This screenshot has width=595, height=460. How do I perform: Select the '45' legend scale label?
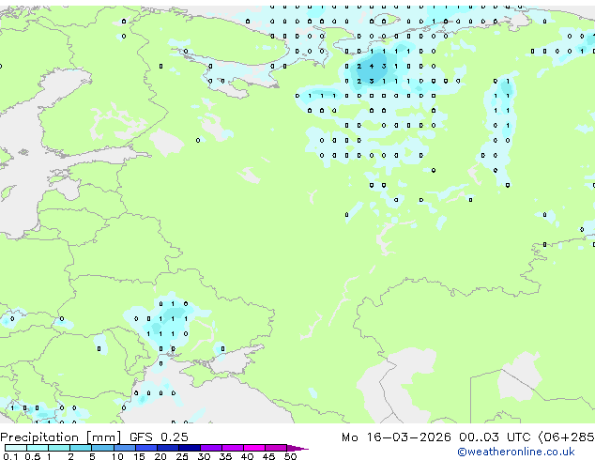268,456
